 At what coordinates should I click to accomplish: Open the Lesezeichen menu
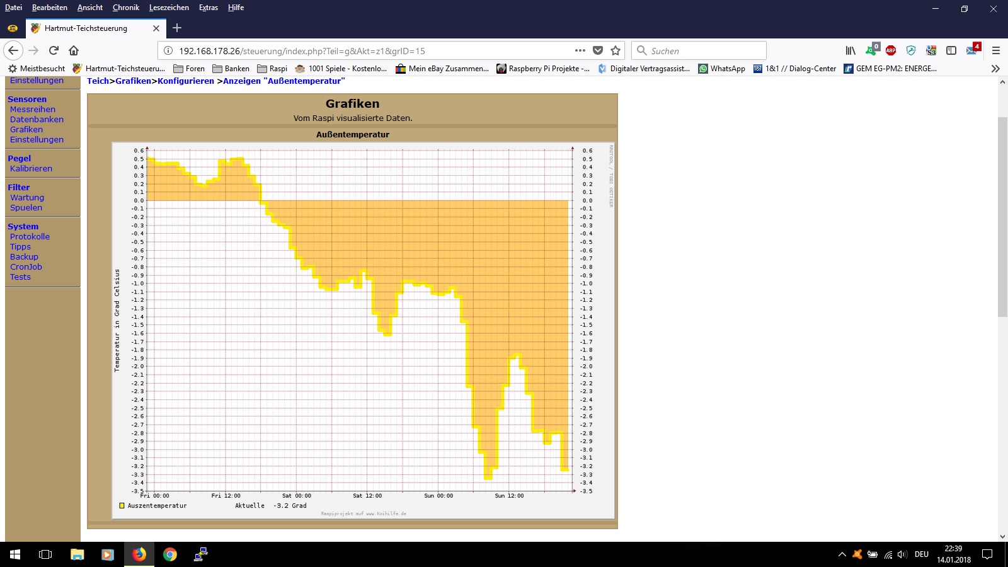click(x=169, y=8)
